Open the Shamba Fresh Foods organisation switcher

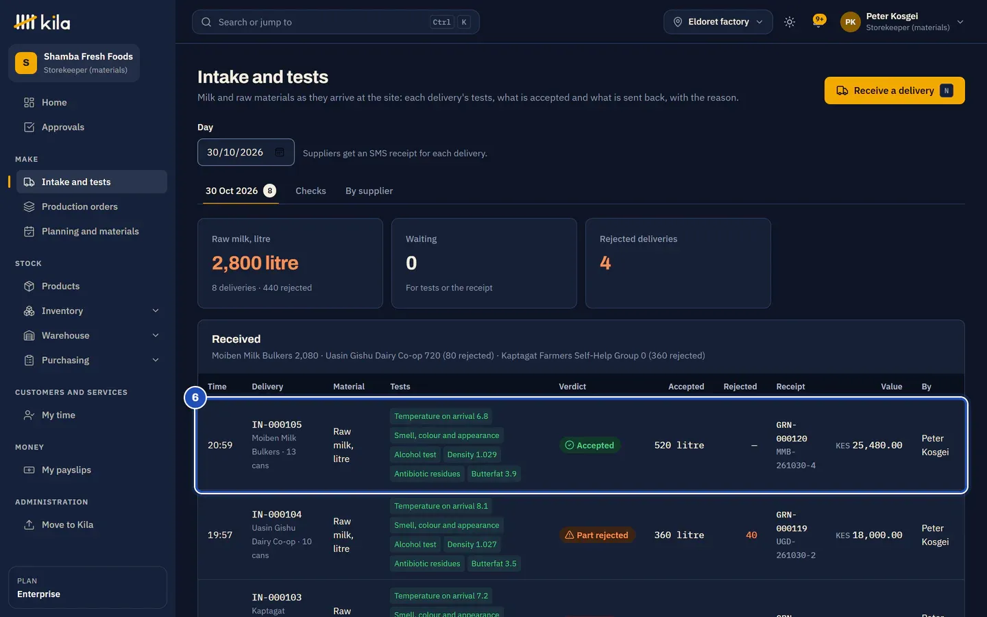[74, 63]
